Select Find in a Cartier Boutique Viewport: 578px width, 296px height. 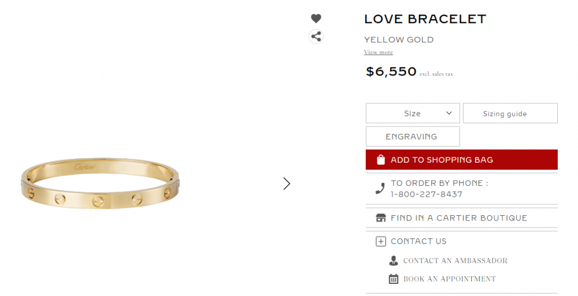pyautogui.click(x=459, y=218)
